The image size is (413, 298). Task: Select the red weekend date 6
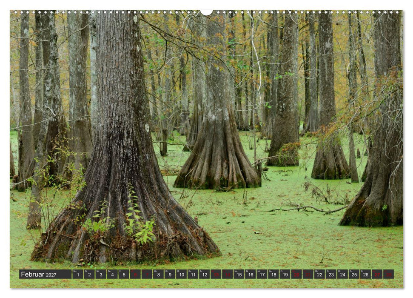(x=135, y=274)
